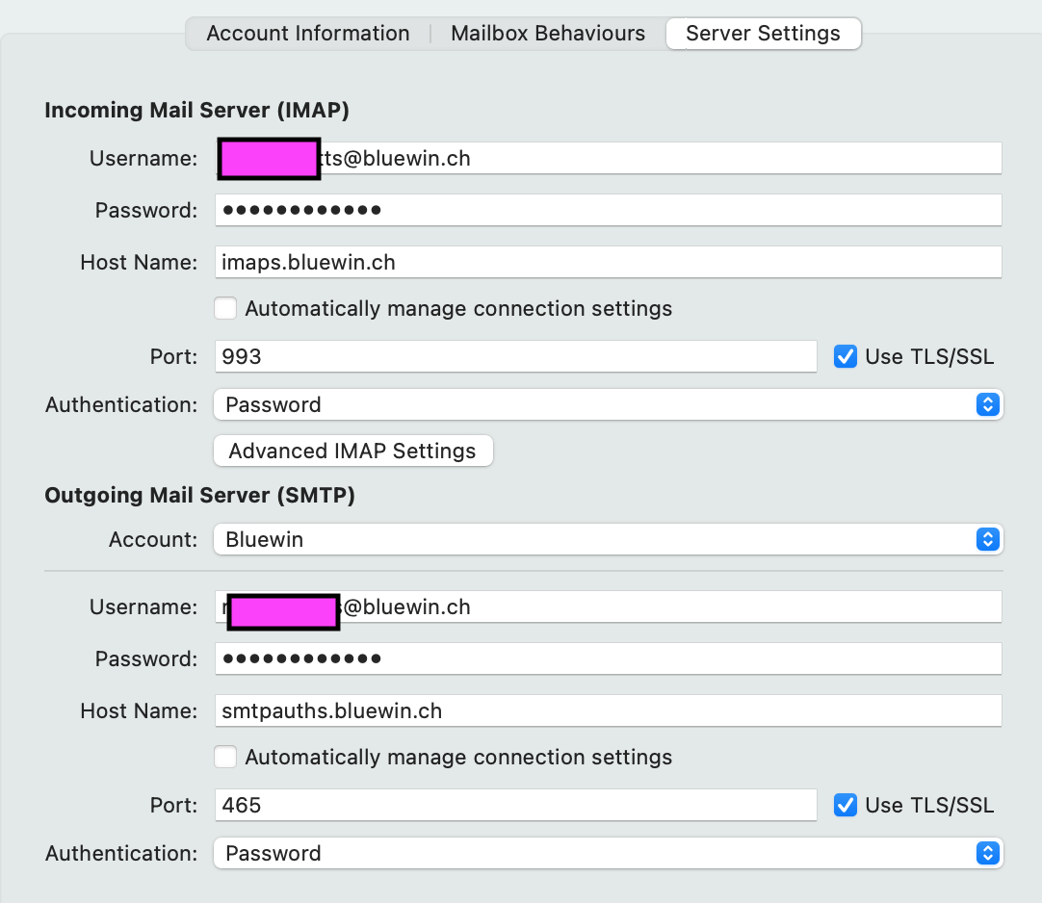
Task: Switch to the Account Information tab
Action: click(307, 34)
